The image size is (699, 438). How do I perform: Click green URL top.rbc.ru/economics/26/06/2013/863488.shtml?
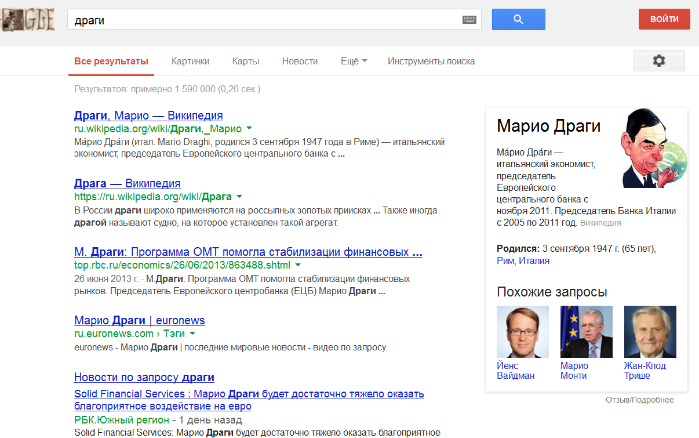tap(182, 265)
